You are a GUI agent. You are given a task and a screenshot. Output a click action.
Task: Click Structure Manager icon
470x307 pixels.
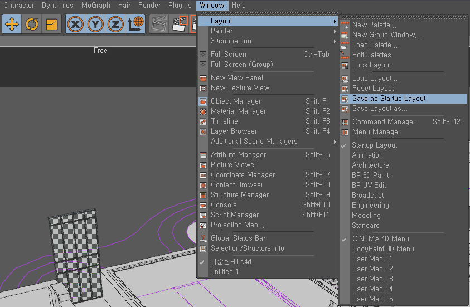point(203,195)
